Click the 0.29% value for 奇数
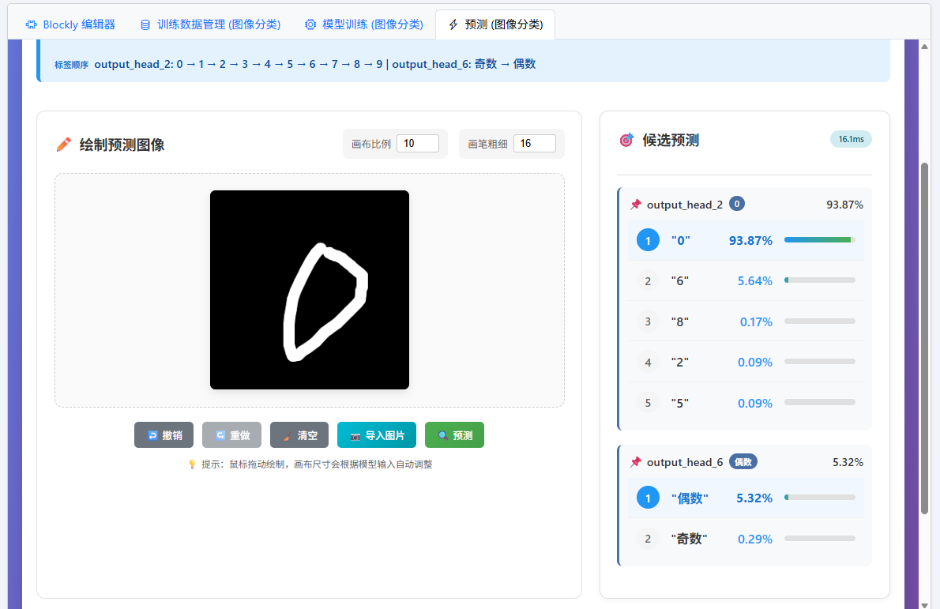Viewport: 940px width, 609px height. click(x=754, y=539)
